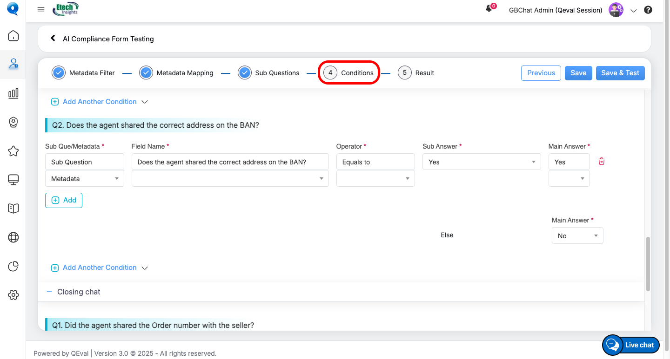Click the home icon in left sidebar
Screen dimensions: 670x359
coord(13,36)
